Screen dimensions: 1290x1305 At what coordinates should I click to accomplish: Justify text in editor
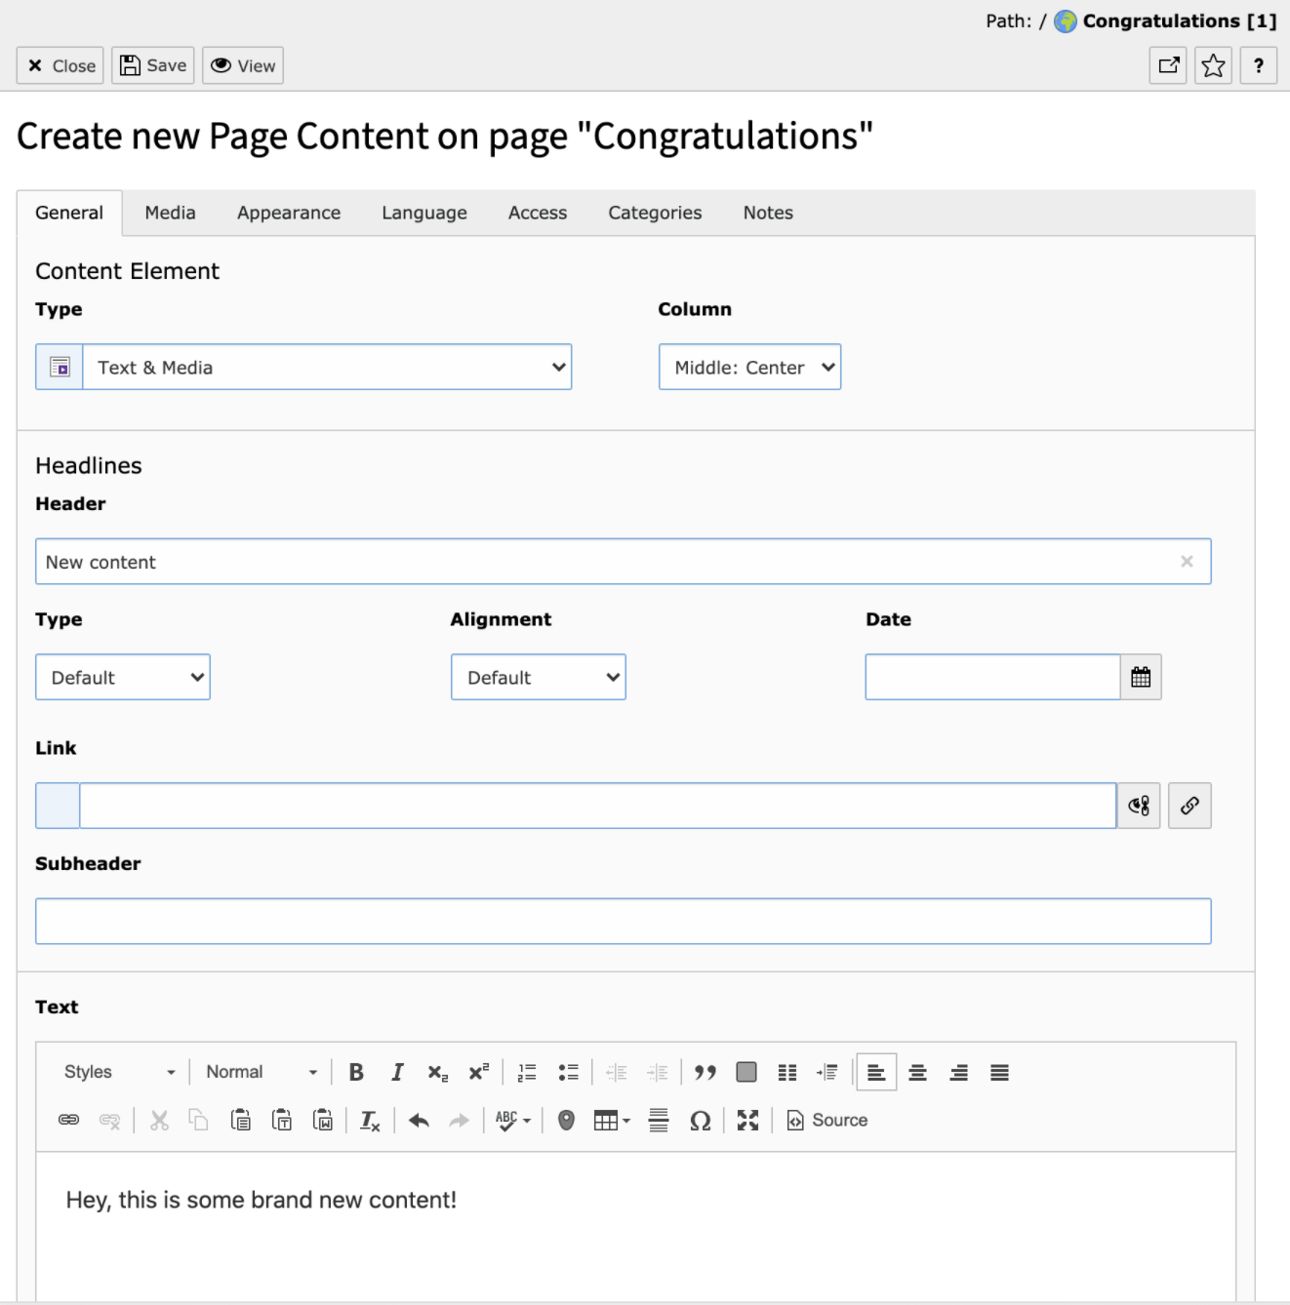pos(999,1072)
